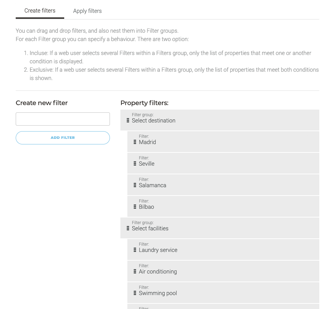The height and width of the screenshot is (309, 335).
Task: Select the Bilbao filter row
Action: coord(223,206)
